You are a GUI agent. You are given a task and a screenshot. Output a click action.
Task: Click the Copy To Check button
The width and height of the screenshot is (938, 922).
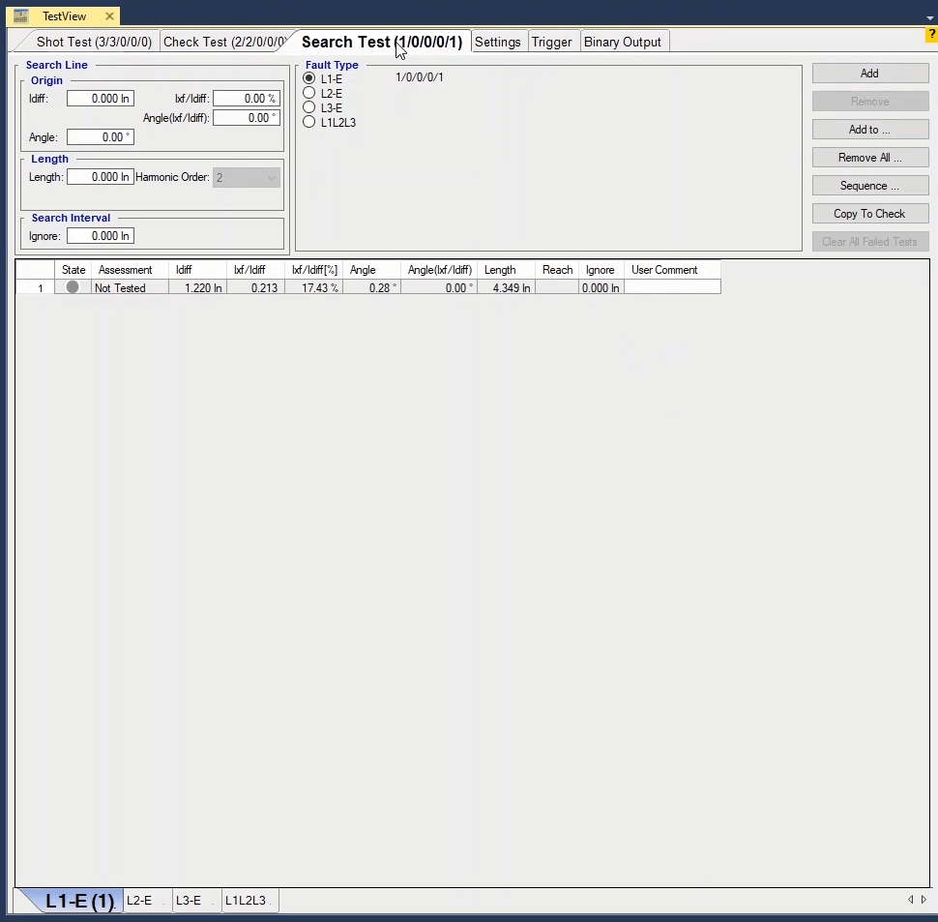tap(869, 214)
